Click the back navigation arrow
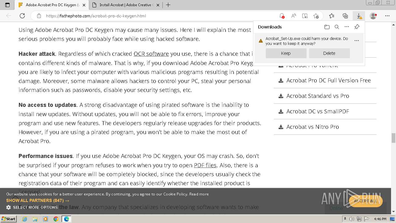 9,16
